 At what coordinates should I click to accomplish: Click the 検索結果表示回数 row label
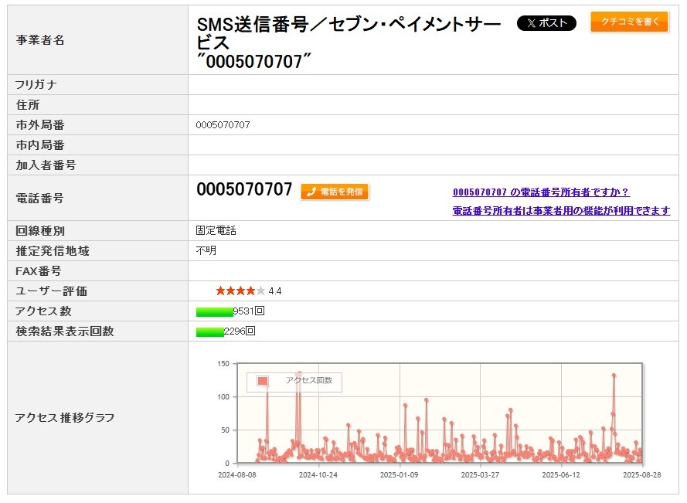point(65,331)
